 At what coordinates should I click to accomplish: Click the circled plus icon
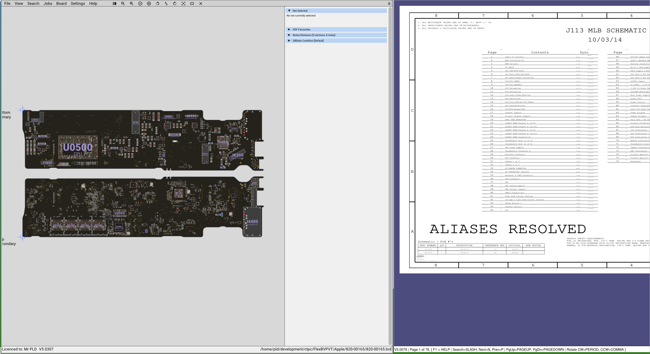click(149, 4)
